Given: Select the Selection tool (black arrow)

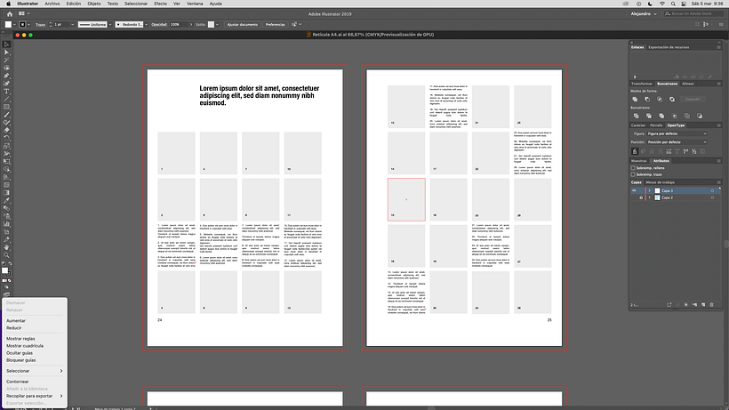Looking at the screenshot, I should click(6, 44).
